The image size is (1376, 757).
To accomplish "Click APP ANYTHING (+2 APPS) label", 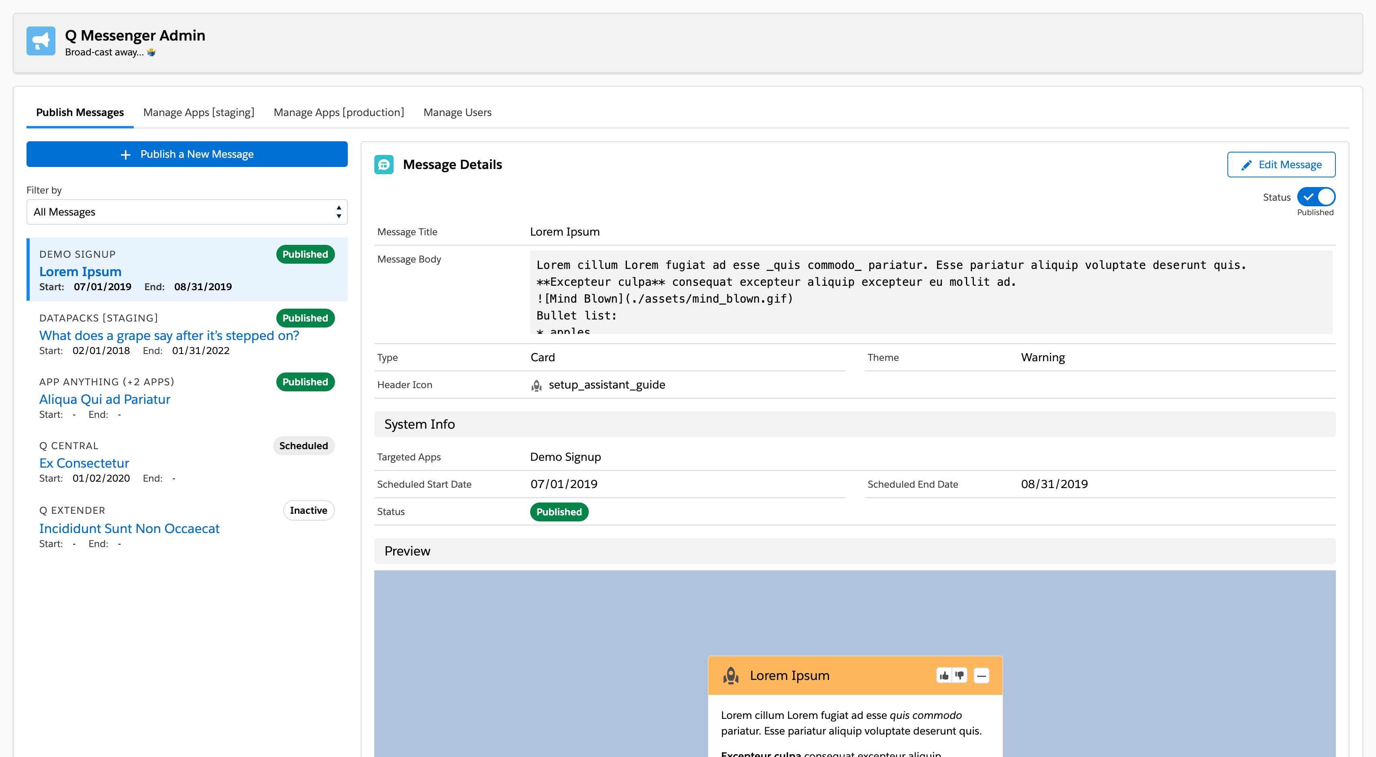I will pyautogui.click(x=107, y=382).
